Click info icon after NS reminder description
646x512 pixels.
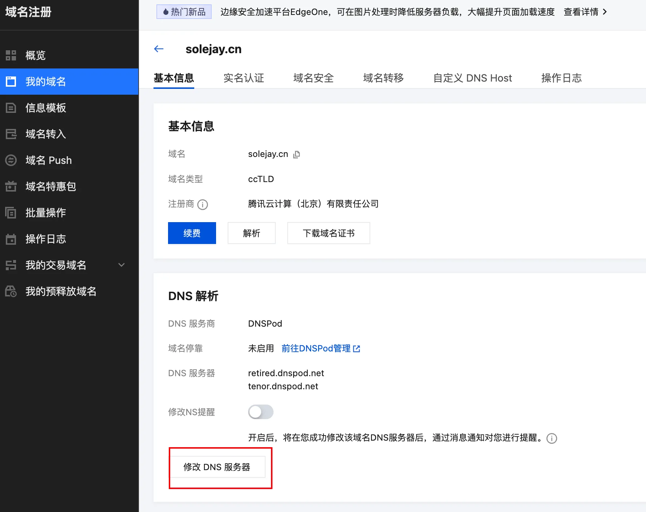[552, 438]
